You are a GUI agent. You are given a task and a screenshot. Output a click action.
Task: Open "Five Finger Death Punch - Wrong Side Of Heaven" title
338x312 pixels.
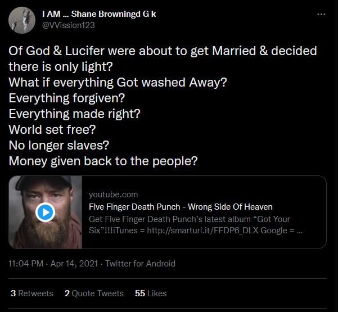click(181, 206)
